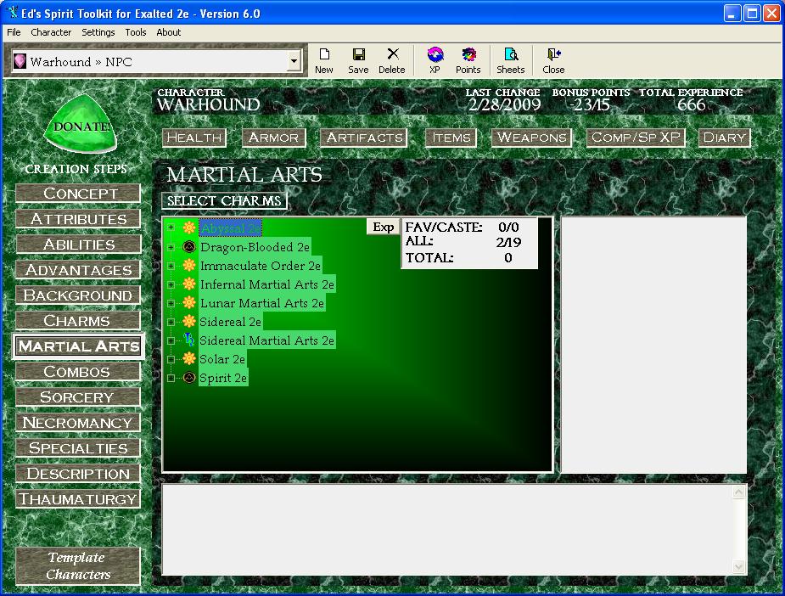Open the Tools menu
The width and height of the screenshot is (785, 596).
click(136, 32)
